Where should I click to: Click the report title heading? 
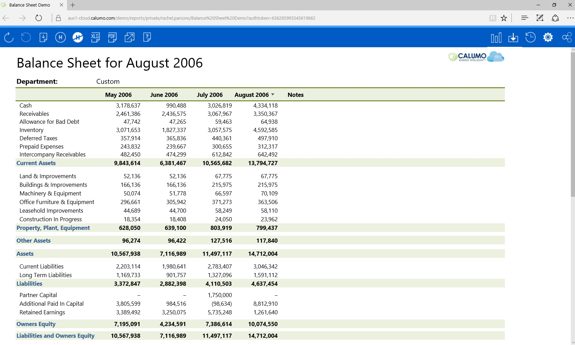click(109, 63)
